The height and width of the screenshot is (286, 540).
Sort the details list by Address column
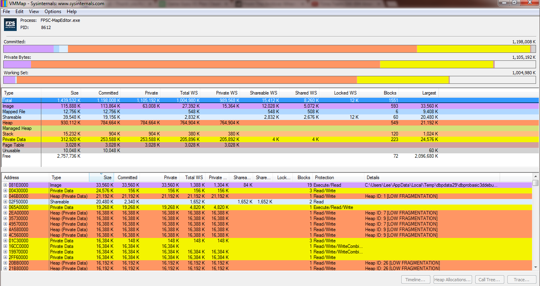(x=25, y=178)
